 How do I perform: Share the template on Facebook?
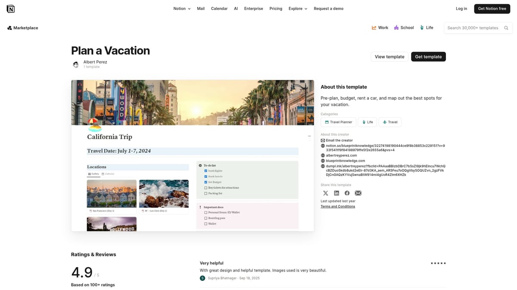347,193
